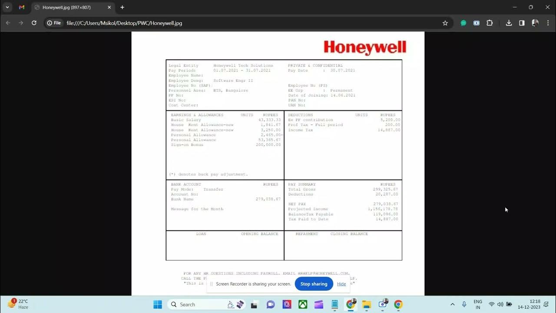Screen dimensions: 556x313
Task: Click the Total Gross value 299,325.67
Action: tap(385, 190)
